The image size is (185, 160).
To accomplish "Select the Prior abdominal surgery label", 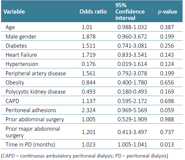I will point(35,119).
